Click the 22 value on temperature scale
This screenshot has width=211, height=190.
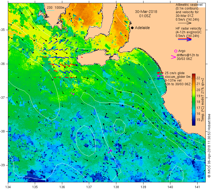click(x=198, y=78)
